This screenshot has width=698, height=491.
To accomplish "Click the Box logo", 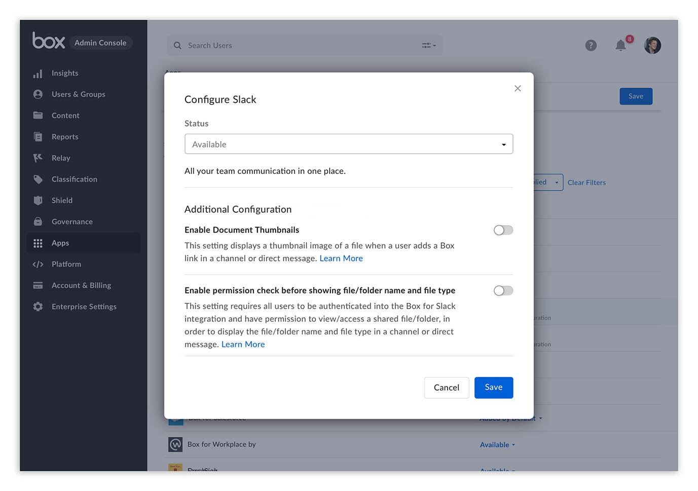I will (x=49, y=41).
